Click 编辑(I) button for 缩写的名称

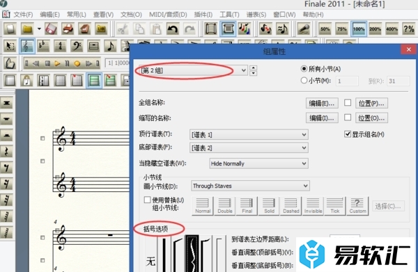coord(322,118)
